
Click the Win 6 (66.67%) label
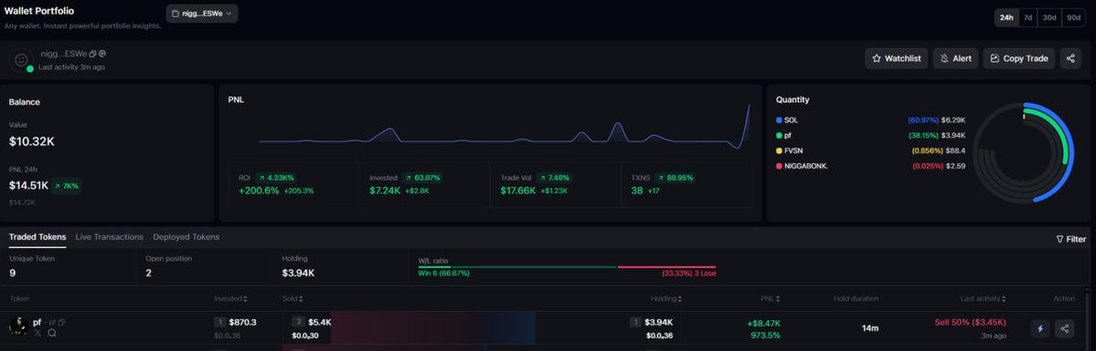(444, 274)
